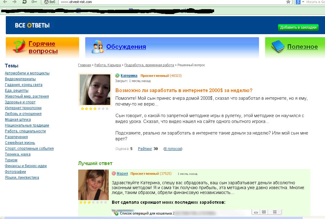This screenshot has width=325, height=219.
Task: Click the 'Лучший ответ' heading
Action: tap(95, 163)
